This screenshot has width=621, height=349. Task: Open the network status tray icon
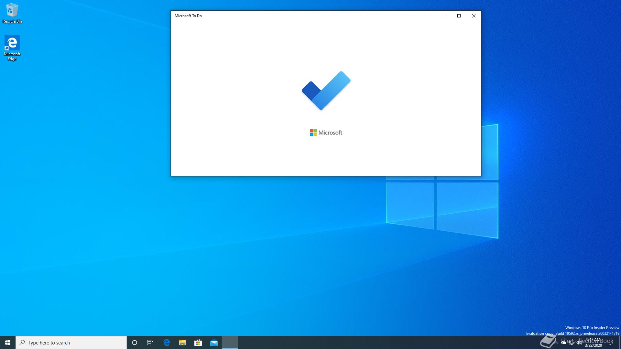coord(572,343)
